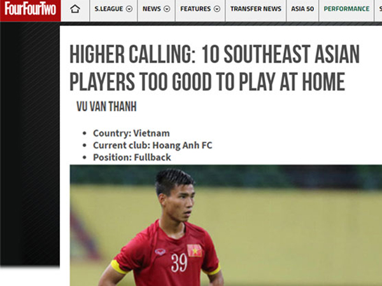Click the Higher Calling article headline

coord(215,68)
